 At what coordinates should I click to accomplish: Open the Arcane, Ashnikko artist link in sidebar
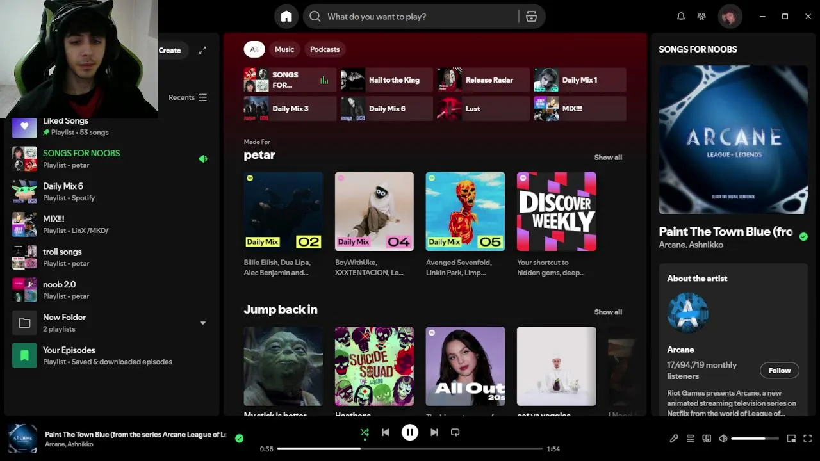pos(691,245)
